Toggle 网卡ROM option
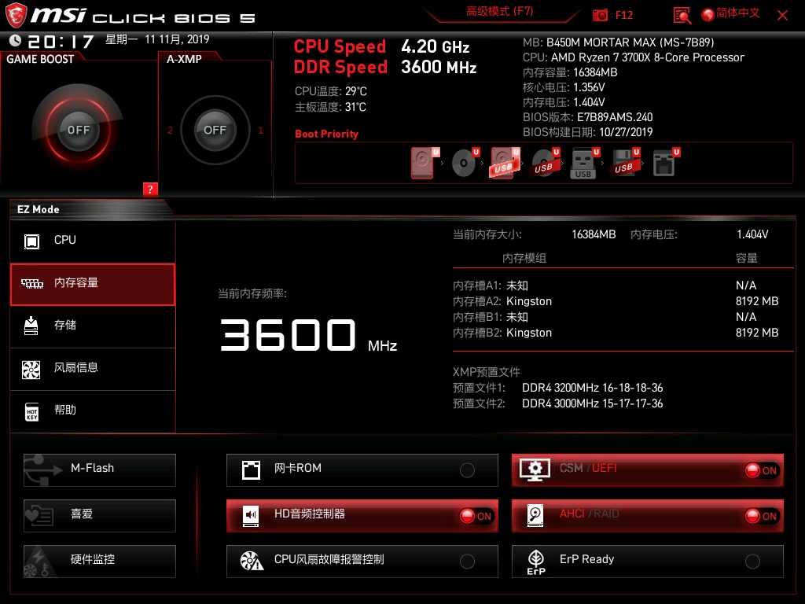Viewport: 805px width, 604px height. click(362, 470)
